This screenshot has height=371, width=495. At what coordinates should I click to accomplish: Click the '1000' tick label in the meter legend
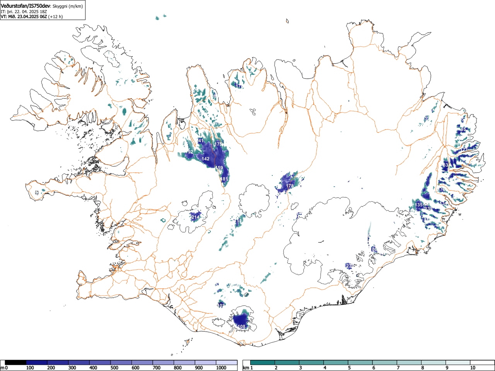coord(222,368)
